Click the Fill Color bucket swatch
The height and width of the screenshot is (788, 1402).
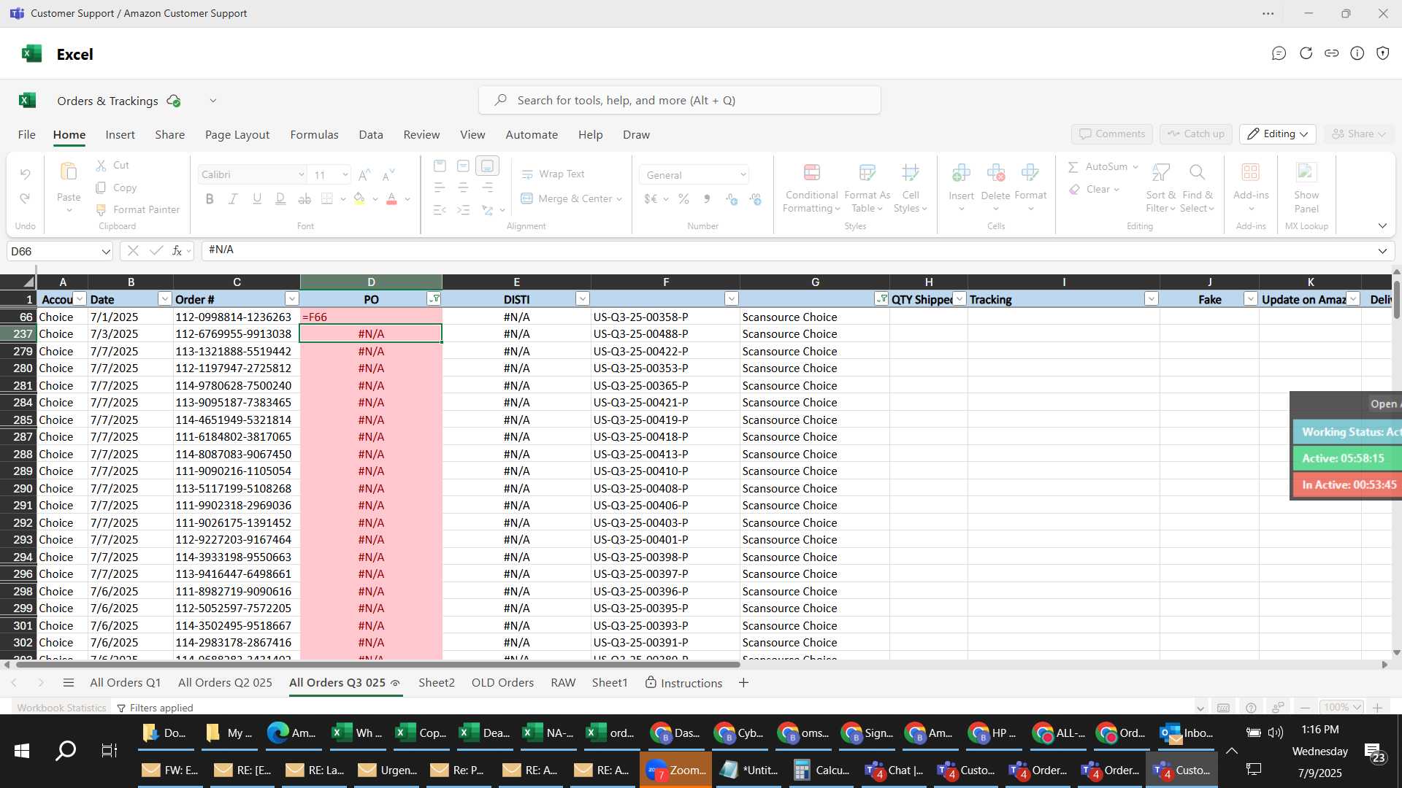(359, 198)
